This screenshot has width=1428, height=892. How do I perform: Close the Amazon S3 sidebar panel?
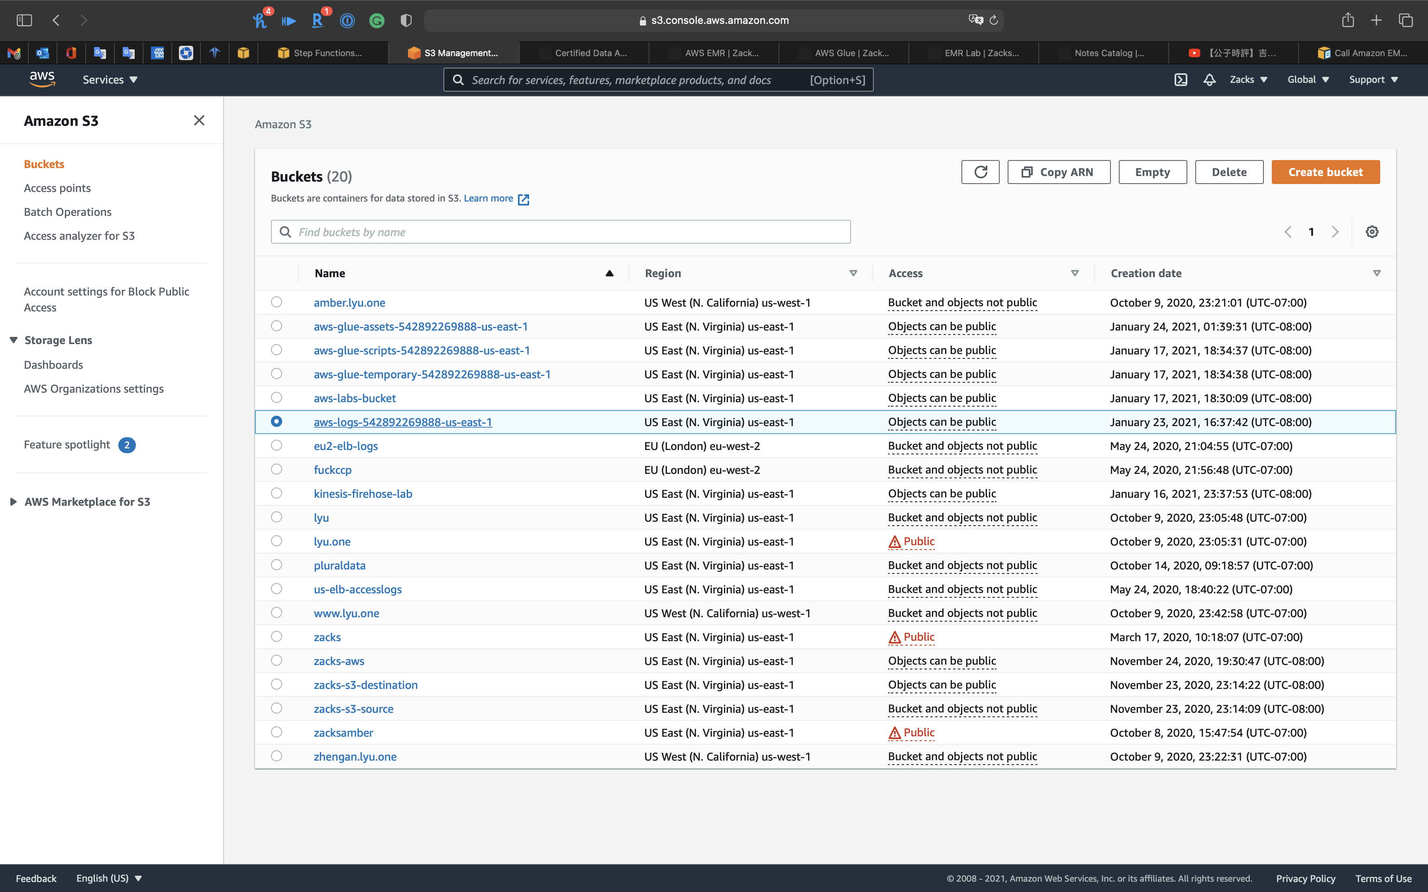click(x=199, y=120)
